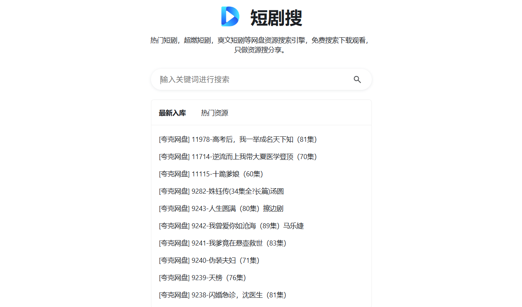Open the 9239-天榜 (76集) link
The height and width of the screenshot is (307, 522).
click(202, 278)
